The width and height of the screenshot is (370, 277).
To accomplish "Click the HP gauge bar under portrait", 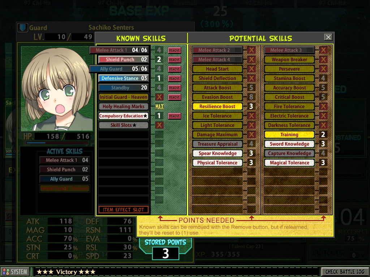I will tap(57, 143).
